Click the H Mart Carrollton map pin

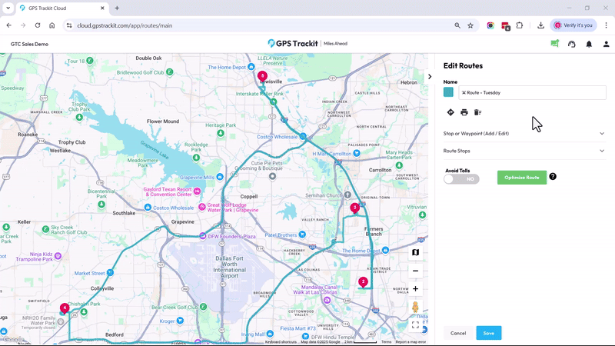pos(356,153)
